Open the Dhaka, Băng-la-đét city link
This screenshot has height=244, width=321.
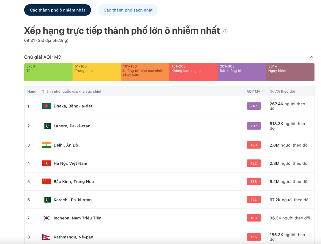[73, 106]
